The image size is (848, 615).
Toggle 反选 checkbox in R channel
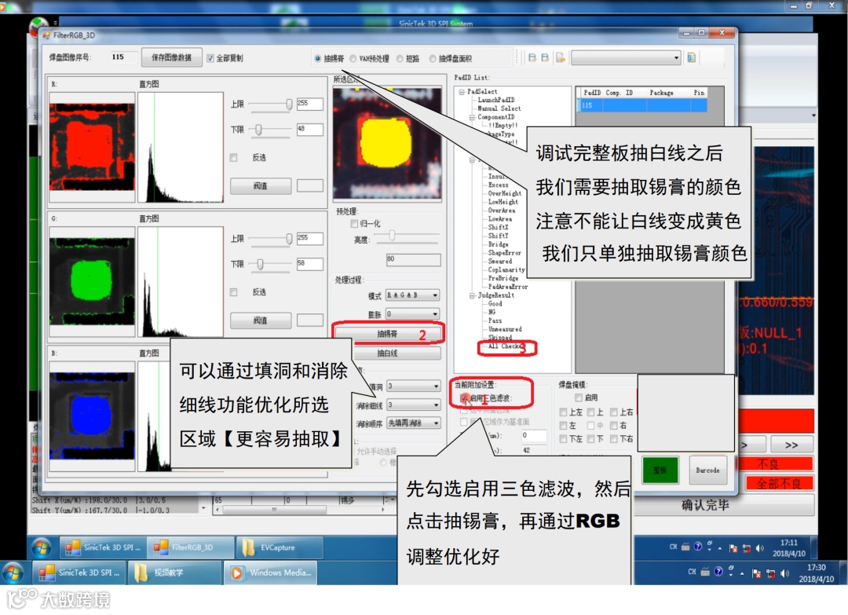point(234,157)
